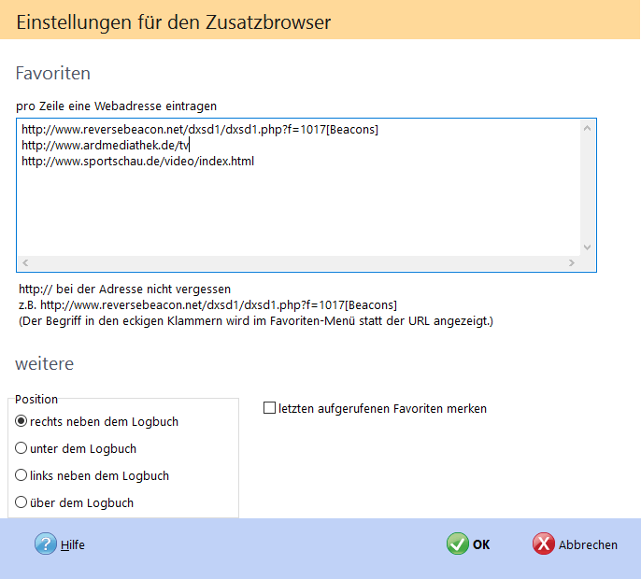Click the horizontal scrollbar left arrow

(x=25, y=264)
